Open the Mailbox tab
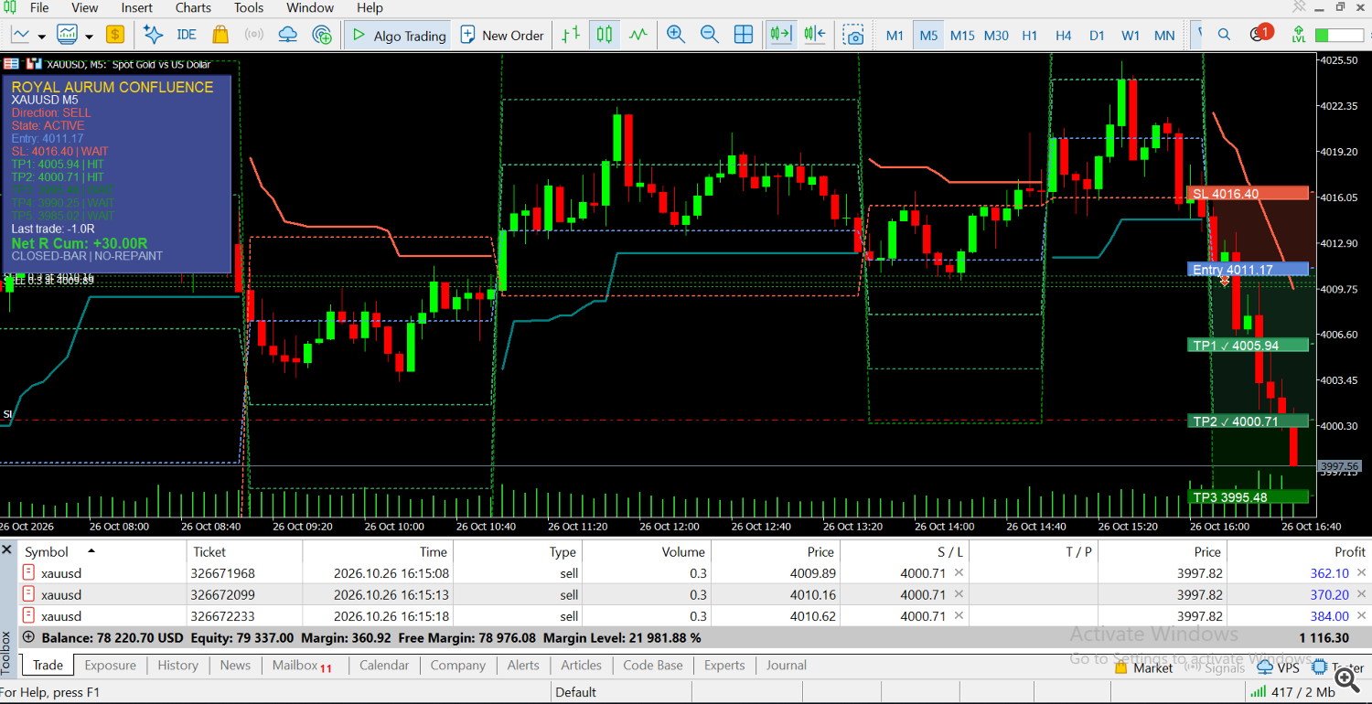The height and width of the screenshot is (704, 1372). (302, 665)
